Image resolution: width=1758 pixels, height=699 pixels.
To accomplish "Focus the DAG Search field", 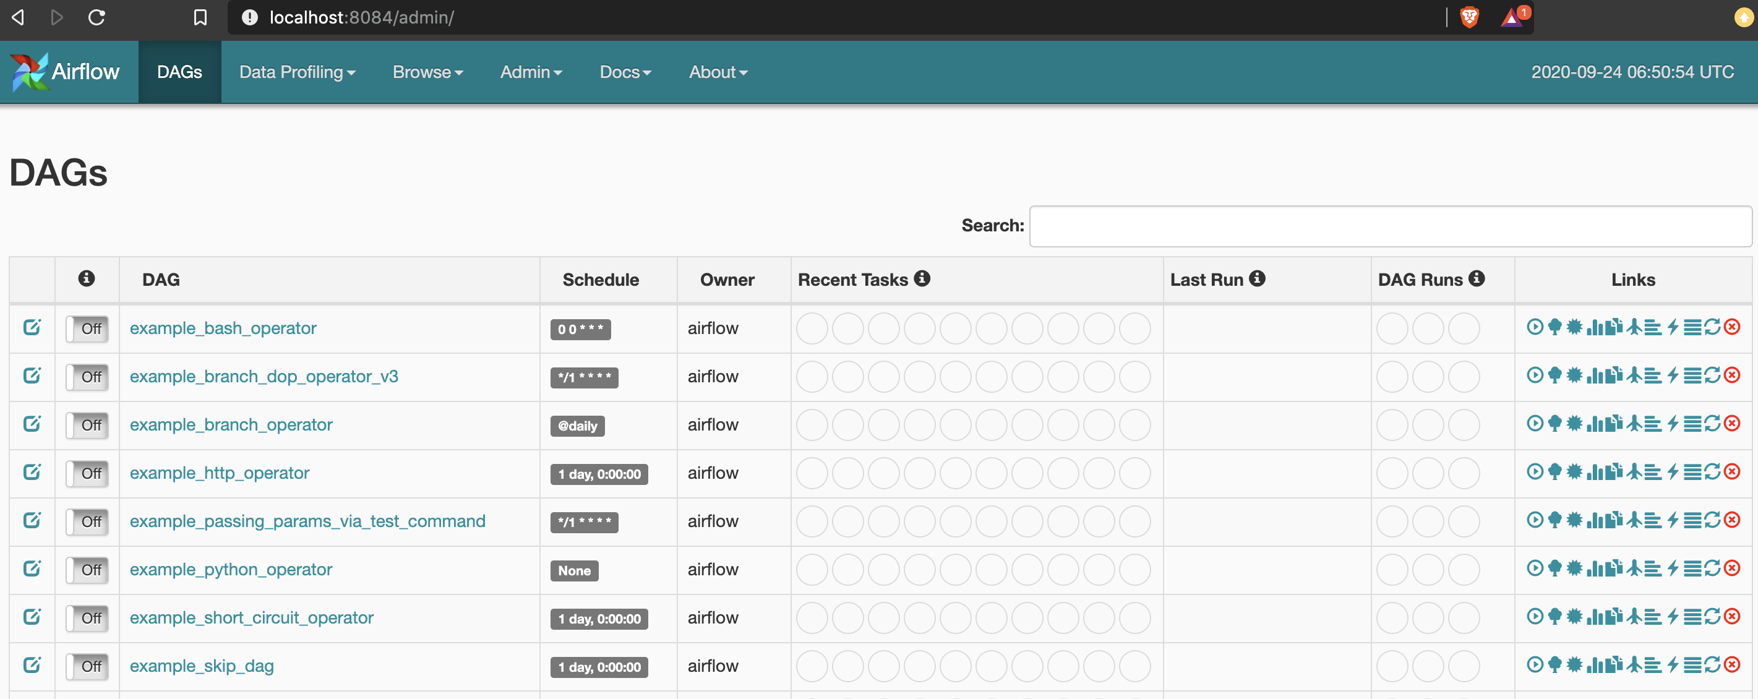I will (1389, 226).
